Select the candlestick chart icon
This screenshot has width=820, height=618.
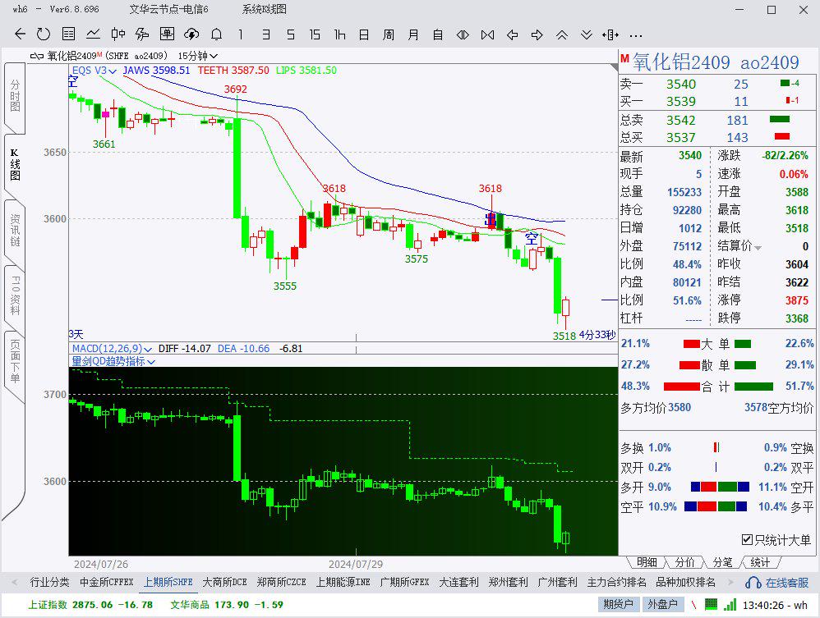pyautogui.click(x=118, y=34)
